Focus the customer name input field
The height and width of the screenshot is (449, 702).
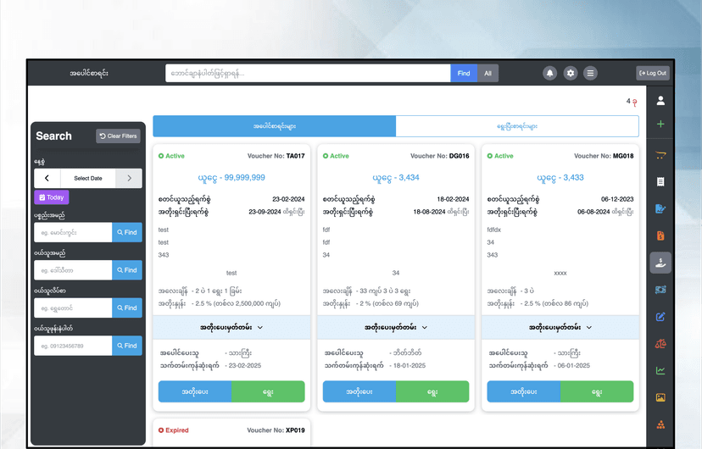(x=73, y=270)
